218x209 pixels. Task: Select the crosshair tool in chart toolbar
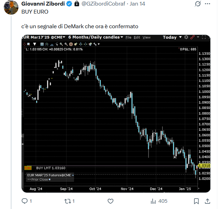point(24,44)
